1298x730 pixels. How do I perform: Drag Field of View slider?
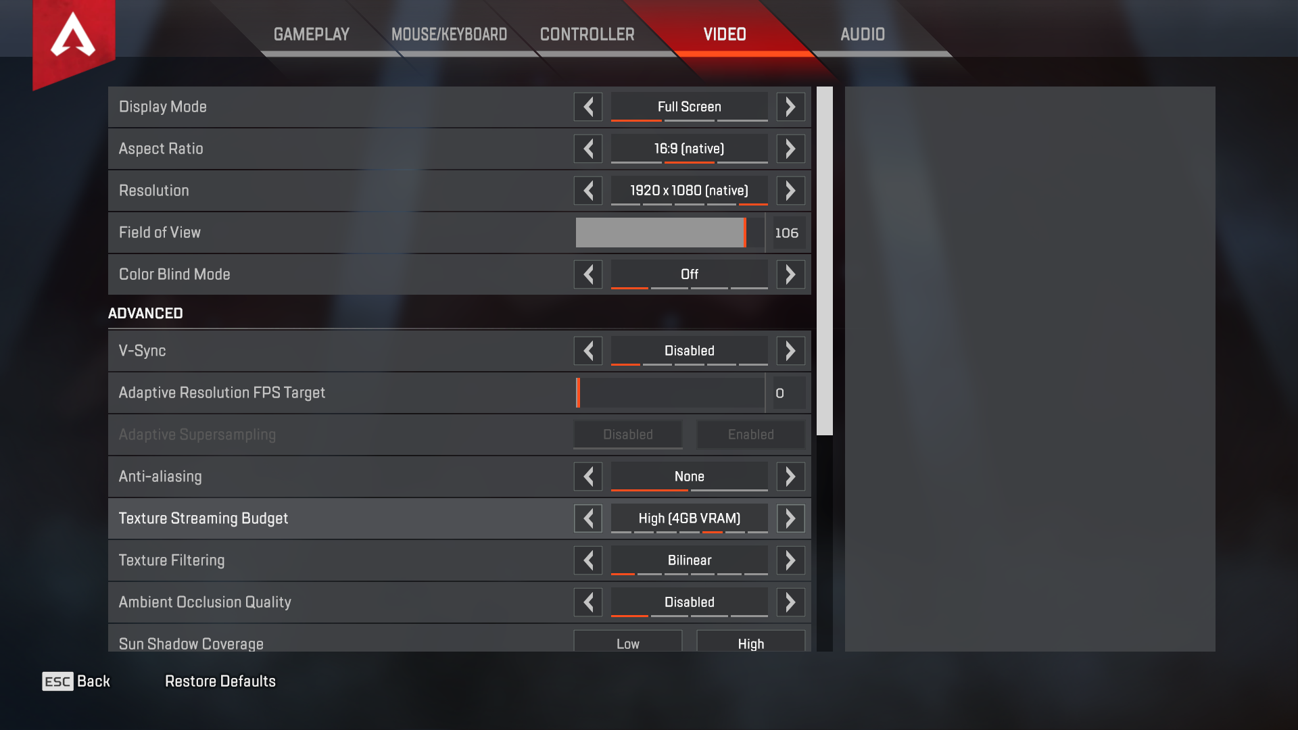coord(741,233)
